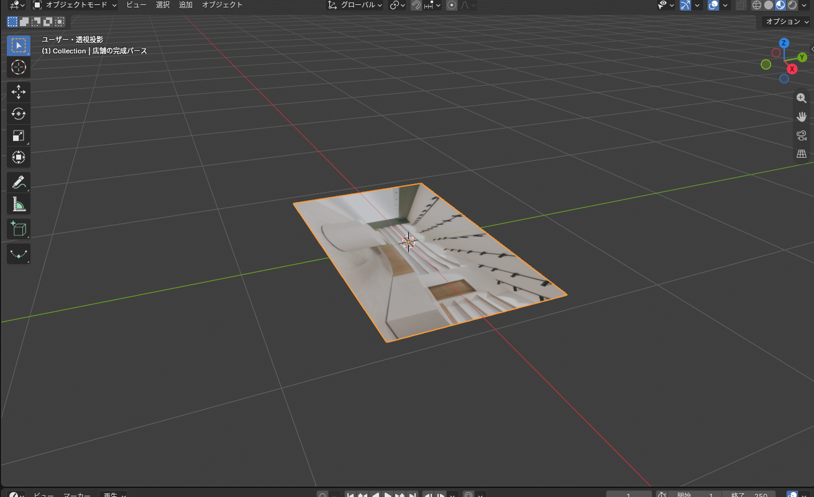The width and height of the screenshot is (814, 497).
Task: Toggle perspective/orthographic view with the grid icon
Action: pyautogui.click(x=802, y=153)
